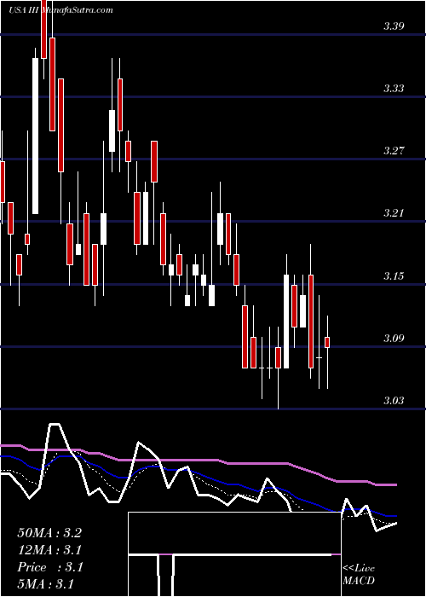This screenshot has width=426, height=597.
Task: Click the 3.27 price axis label
Action: pyautogui.click(x=394, y=150)
